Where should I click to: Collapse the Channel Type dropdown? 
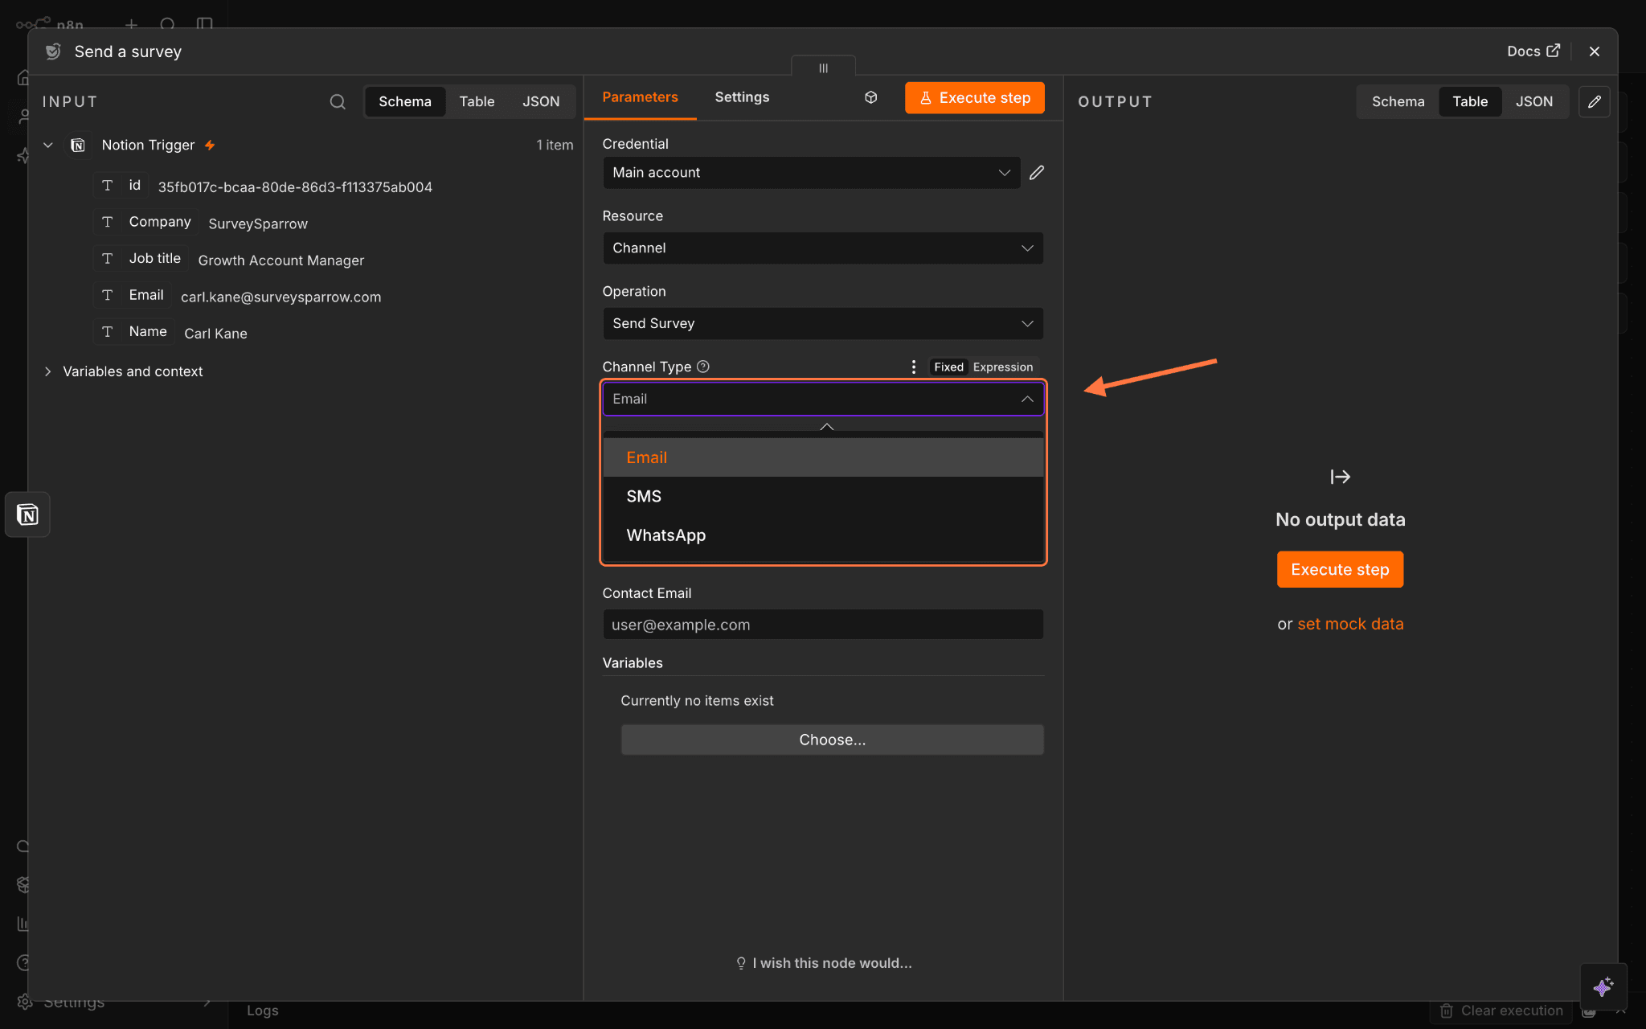click(x=1027, y=400)
